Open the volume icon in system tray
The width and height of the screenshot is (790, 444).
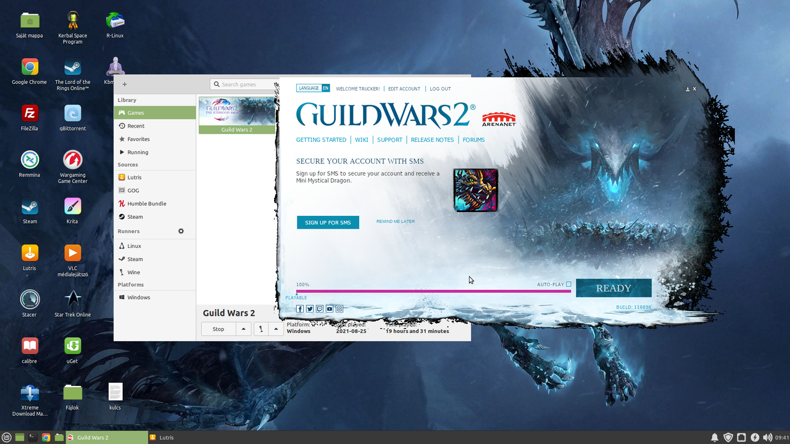point(767,437)
